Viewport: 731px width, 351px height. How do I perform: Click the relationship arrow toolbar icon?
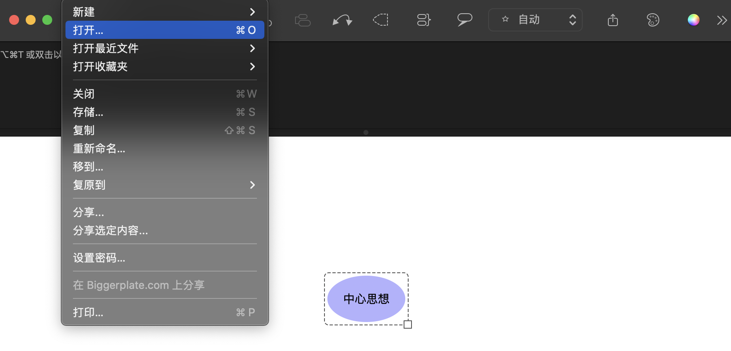pyautogui.click(x=342, y=20)
